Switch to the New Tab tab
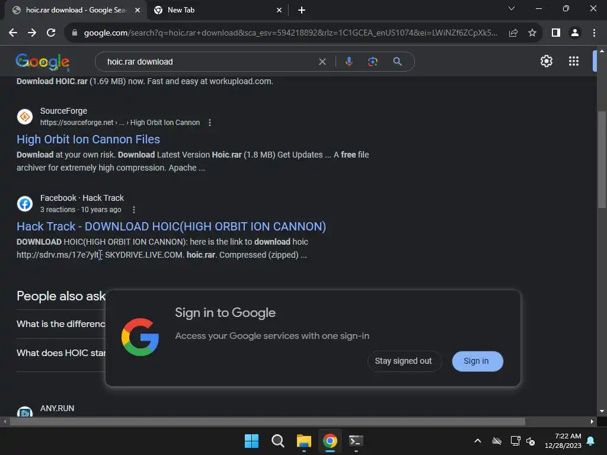Viewport: 607px width, 455px height. pos(217,10)
